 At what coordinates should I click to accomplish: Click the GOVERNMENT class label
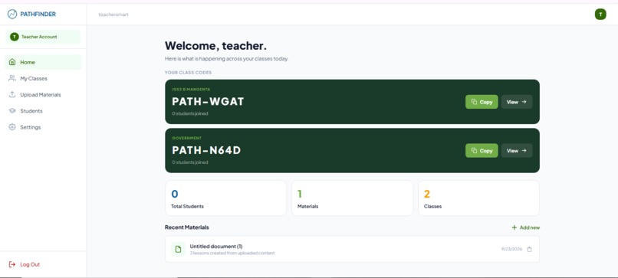pos(187,138)
